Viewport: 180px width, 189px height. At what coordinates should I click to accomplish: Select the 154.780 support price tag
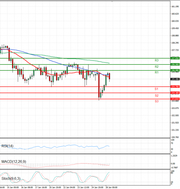coord(175,86)
